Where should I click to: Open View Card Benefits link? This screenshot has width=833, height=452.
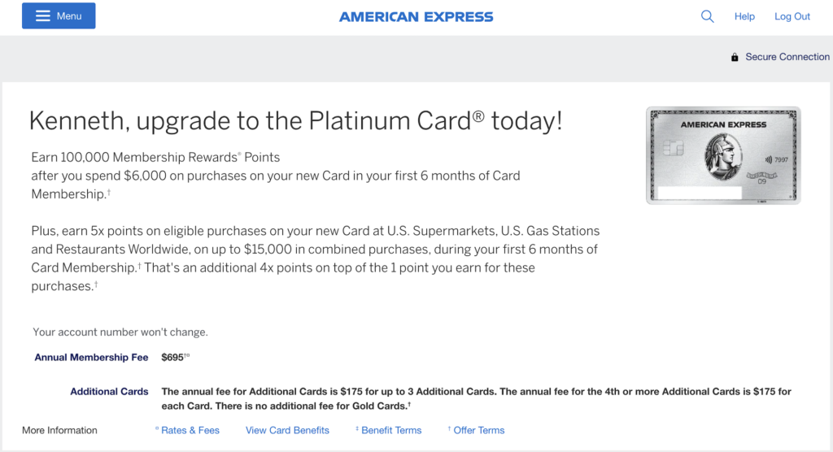287,430
